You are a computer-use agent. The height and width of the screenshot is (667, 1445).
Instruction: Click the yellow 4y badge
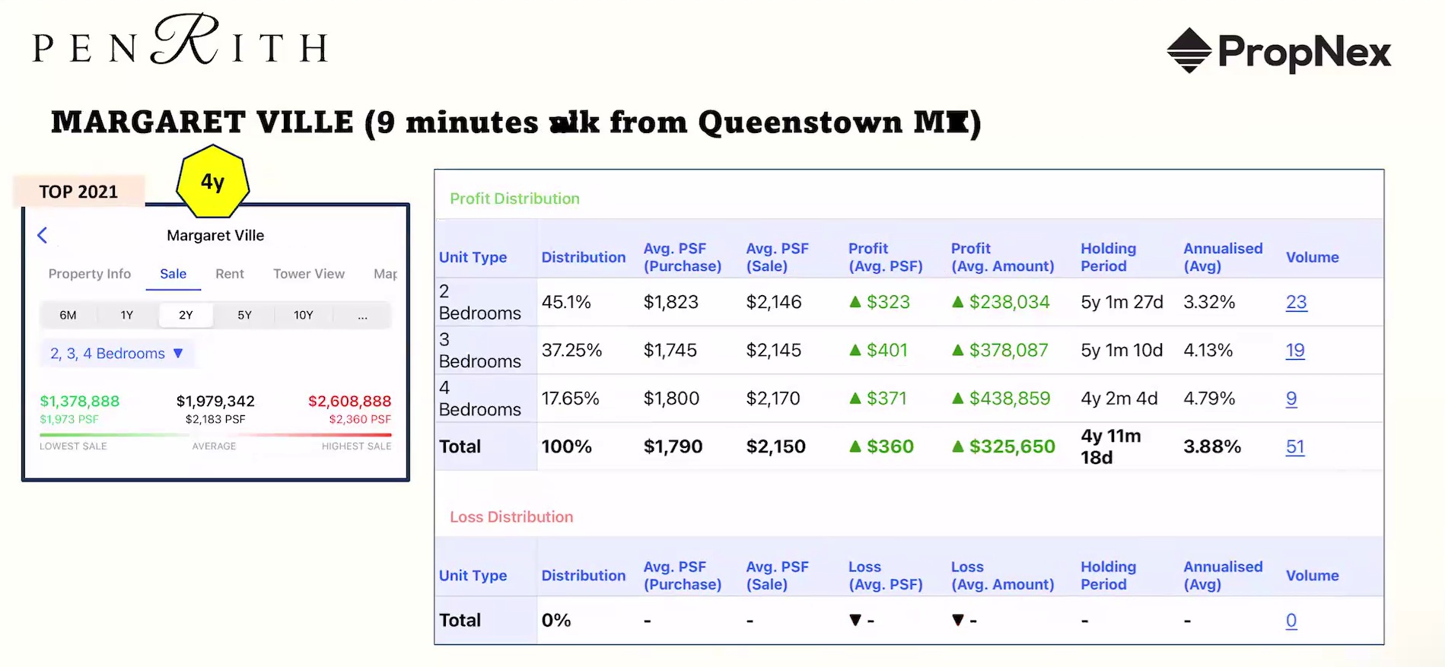[212, 183]
